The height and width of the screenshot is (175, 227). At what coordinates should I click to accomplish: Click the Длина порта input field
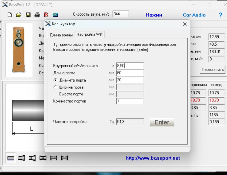pos(130,73)
